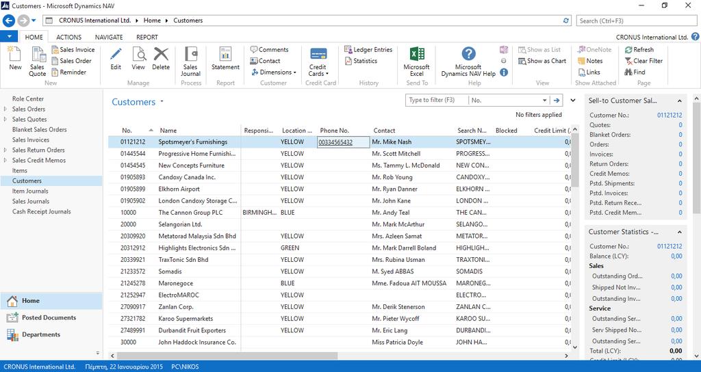Open the Contact action
This screenshot has height=372, width=701.
pyautogui.click(x=265, y=61)
